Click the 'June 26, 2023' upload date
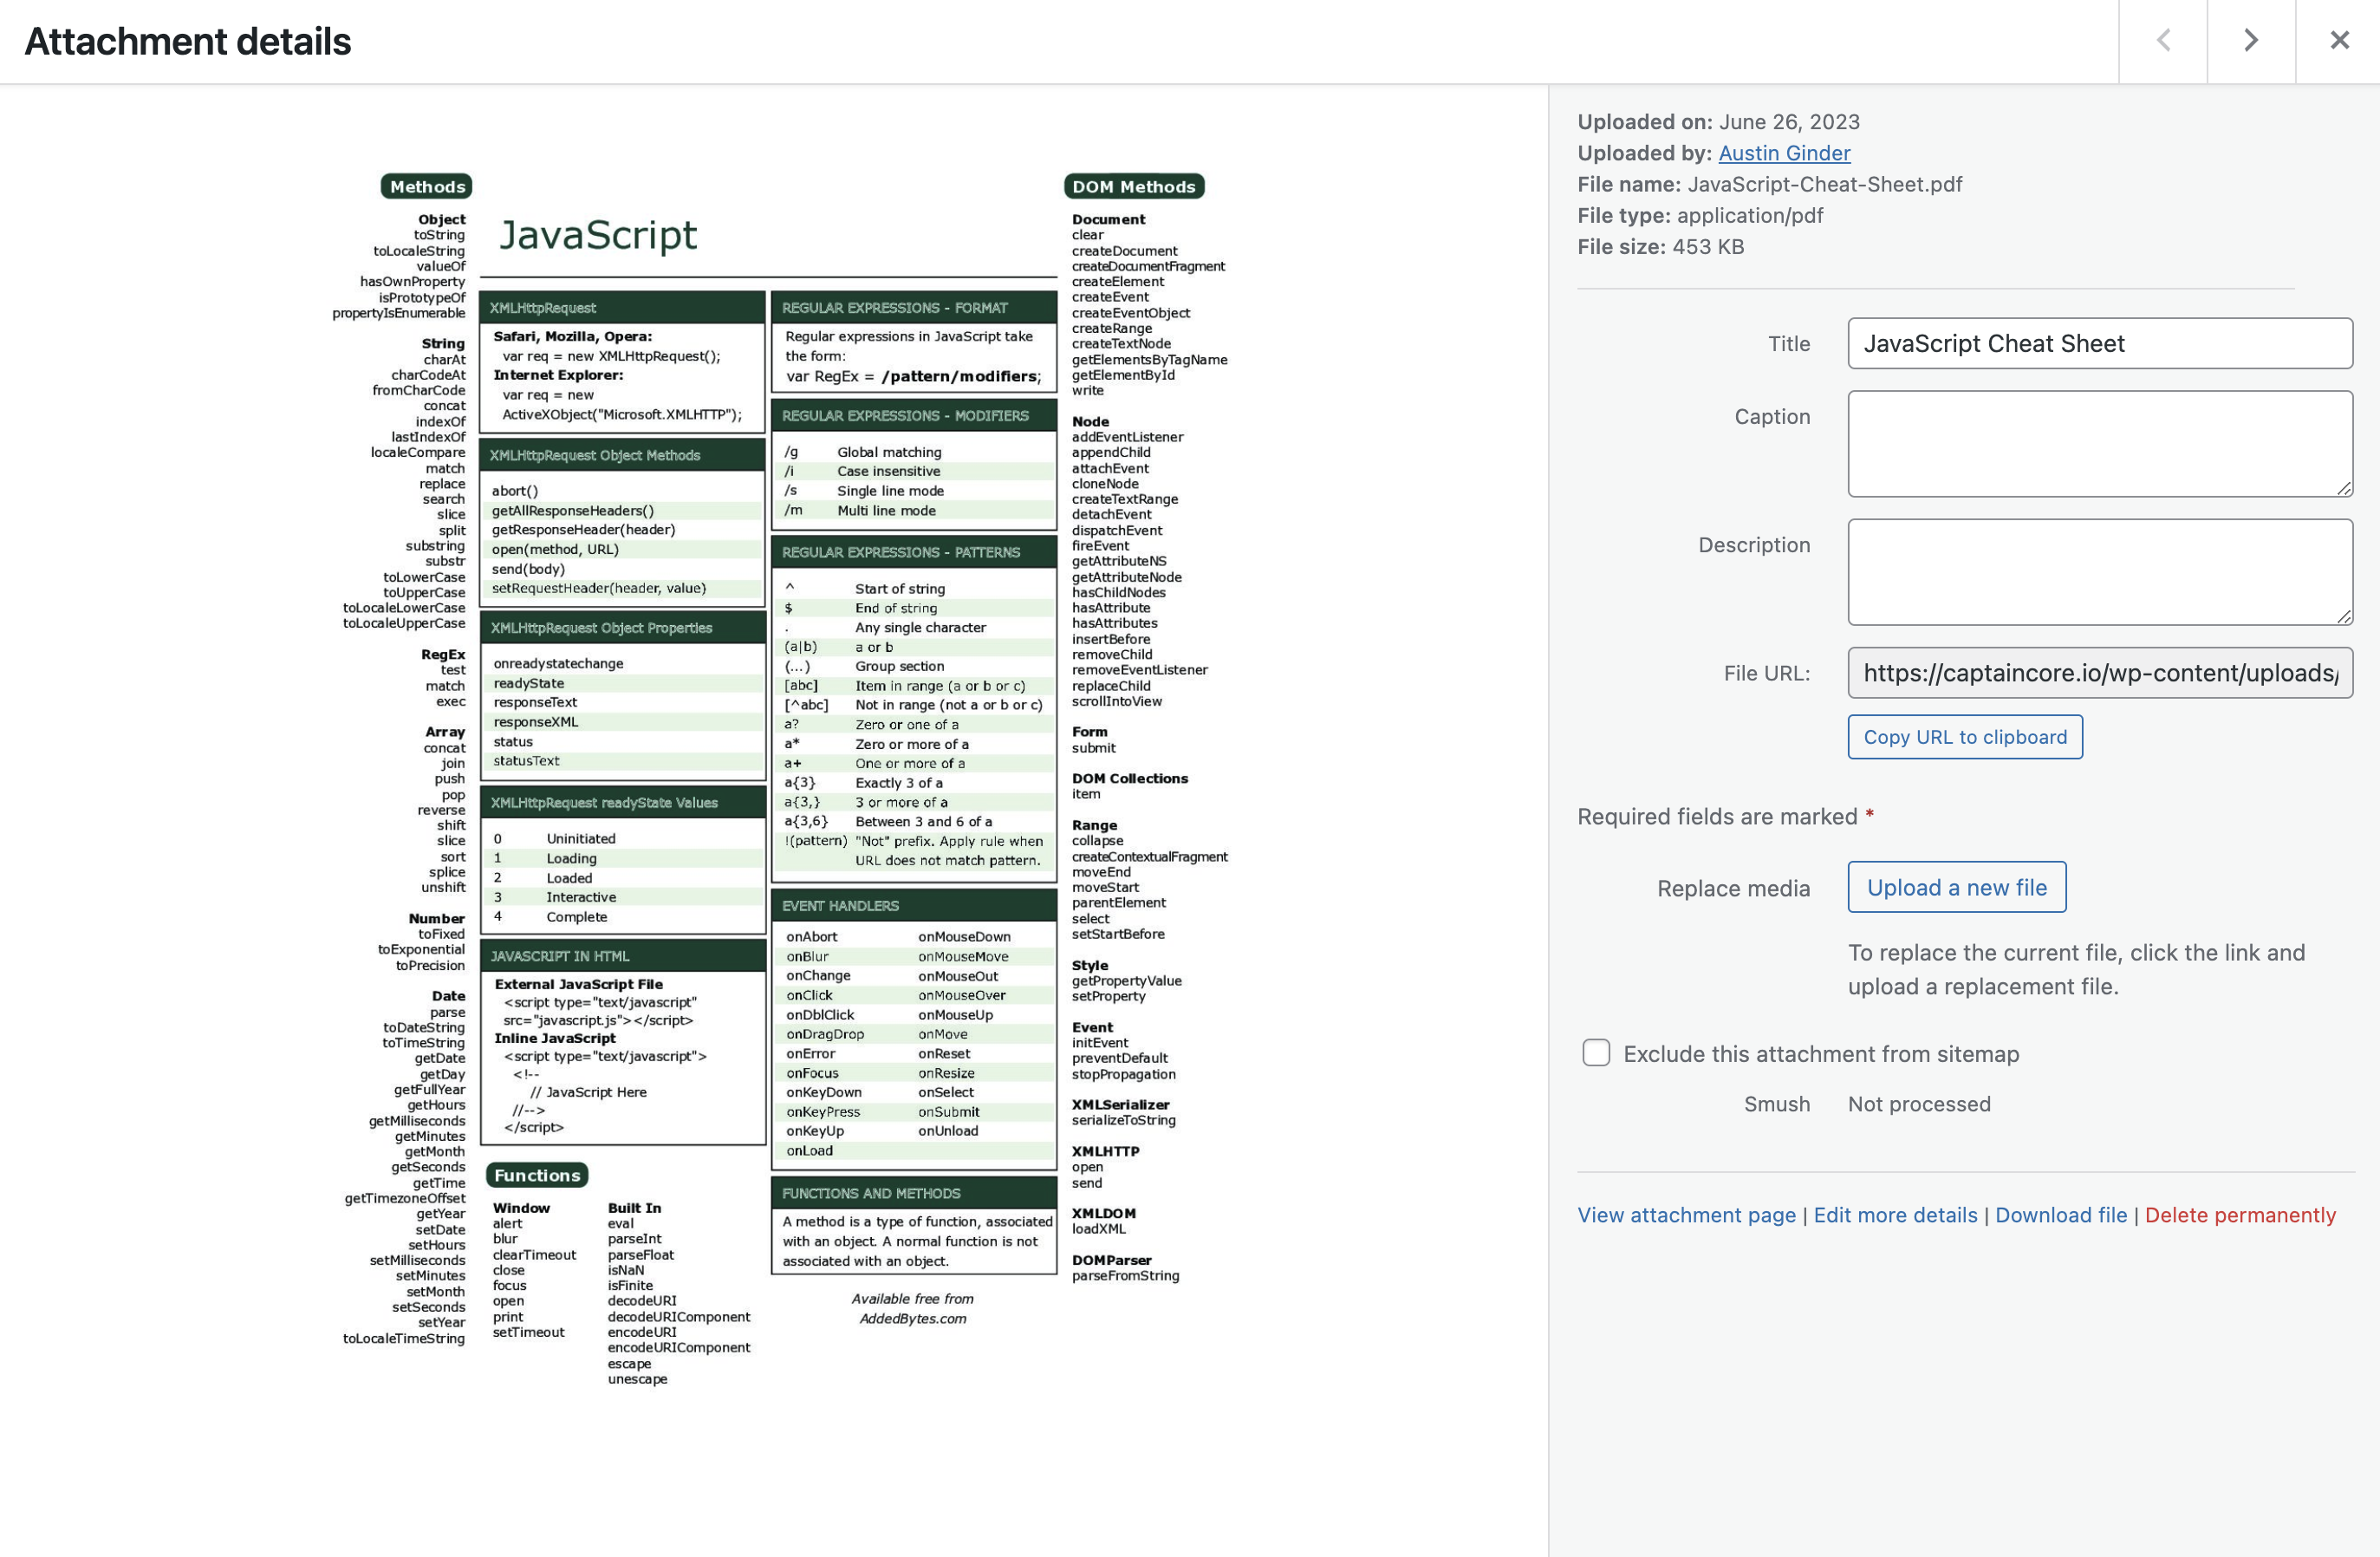 1789,122
